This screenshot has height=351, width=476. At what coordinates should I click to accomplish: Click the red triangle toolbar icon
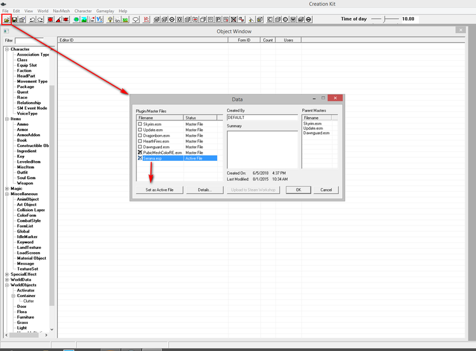(58, 20)
